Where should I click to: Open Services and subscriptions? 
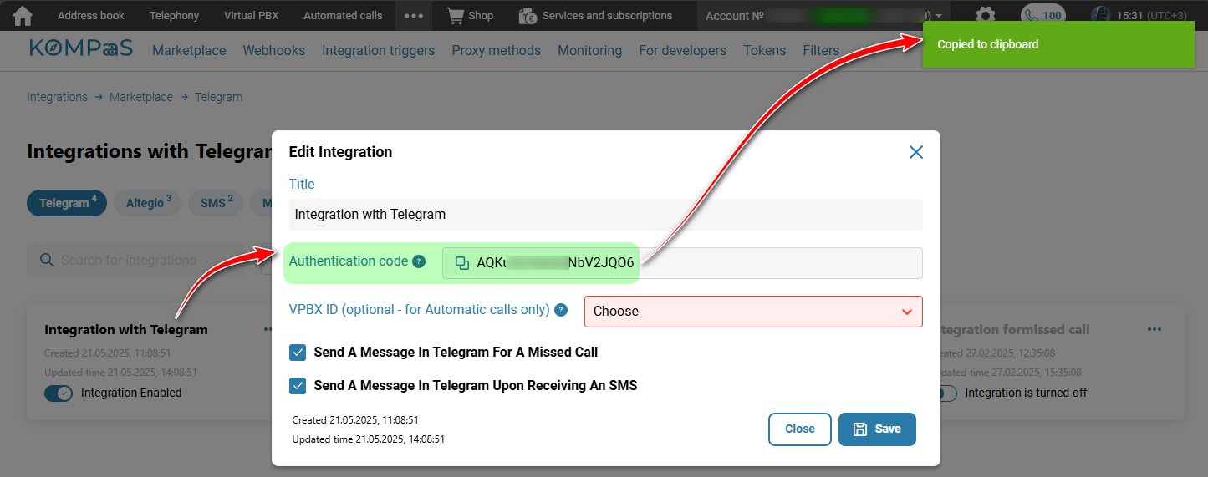click(x=595, y=15)
